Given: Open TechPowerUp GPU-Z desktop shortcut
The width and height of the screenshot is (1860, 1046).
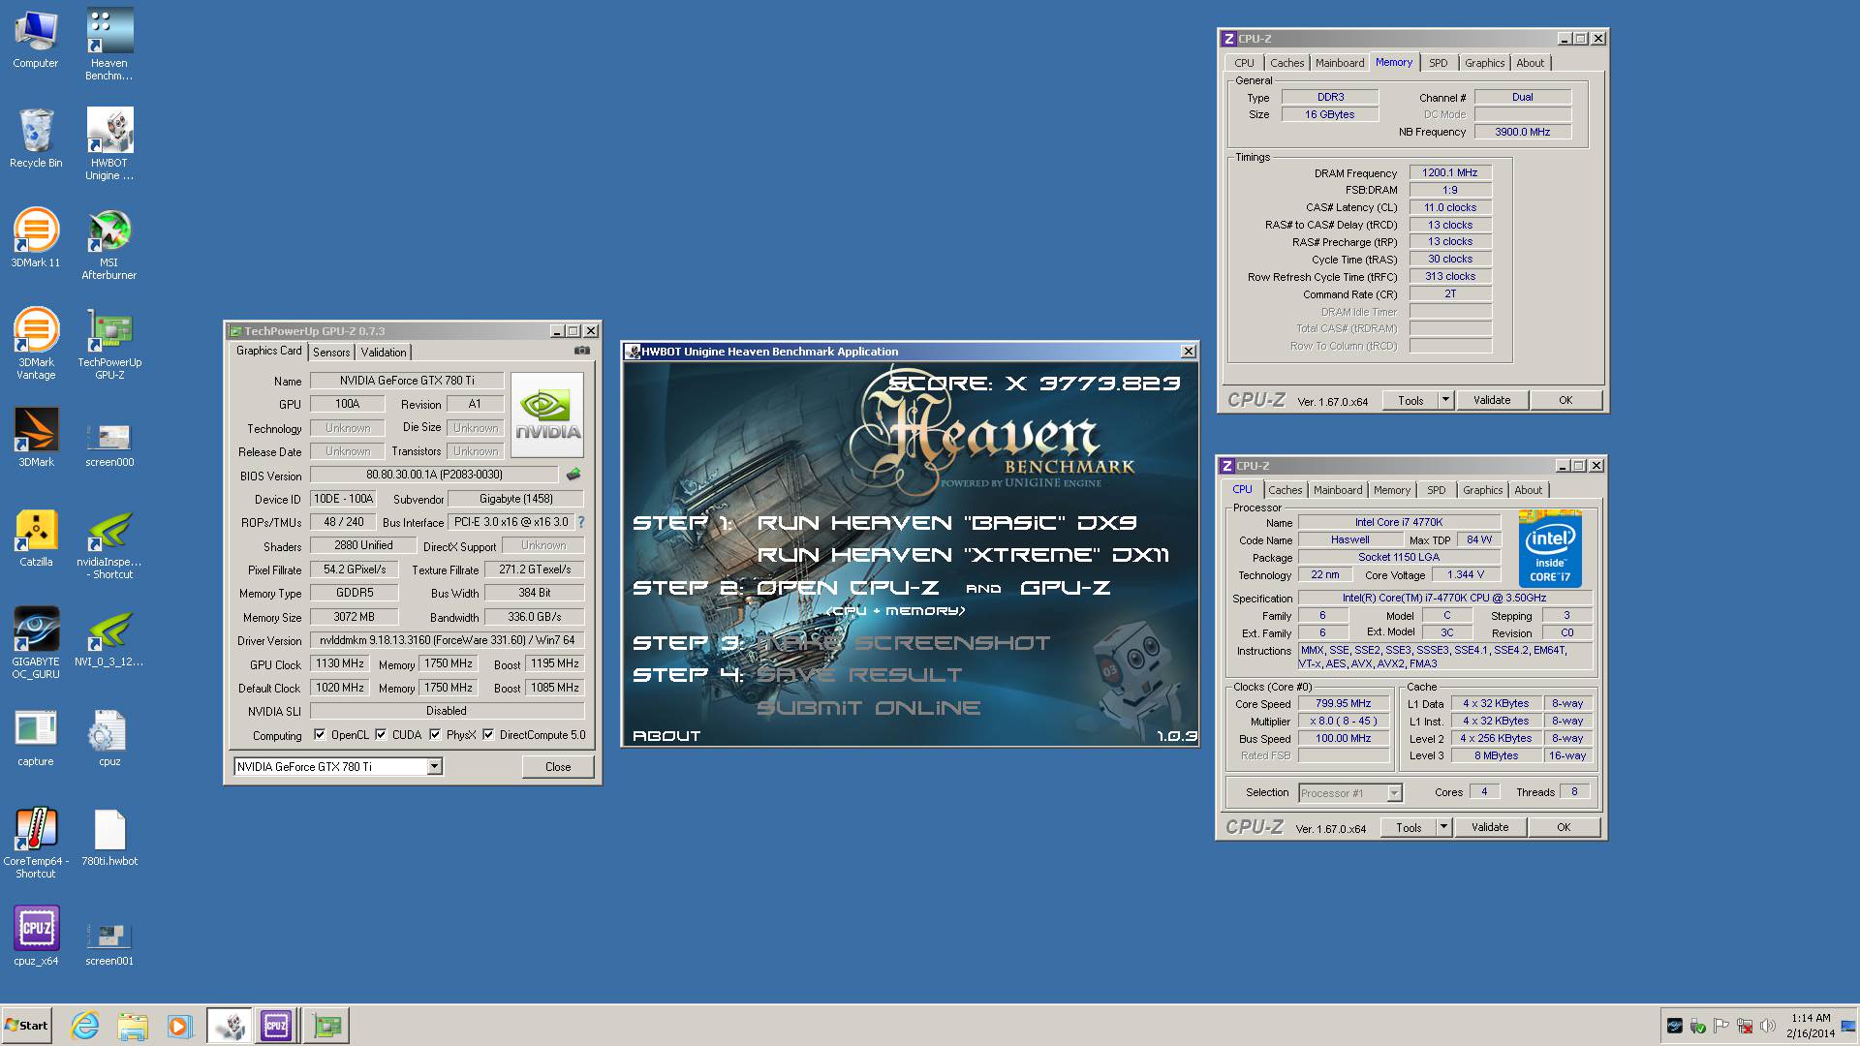Looking at the screenshot, I should pyautogui.click(x=109, y=344).
